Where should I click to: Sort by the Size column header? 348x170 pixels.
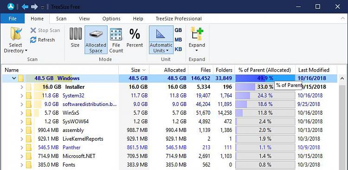134,70
